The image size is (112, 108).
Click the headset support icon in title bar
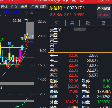coord(66,1)
